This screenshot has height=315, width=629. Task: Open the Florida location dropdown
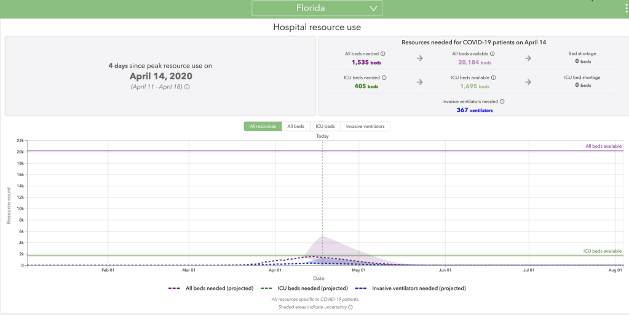tap(317, 8)
